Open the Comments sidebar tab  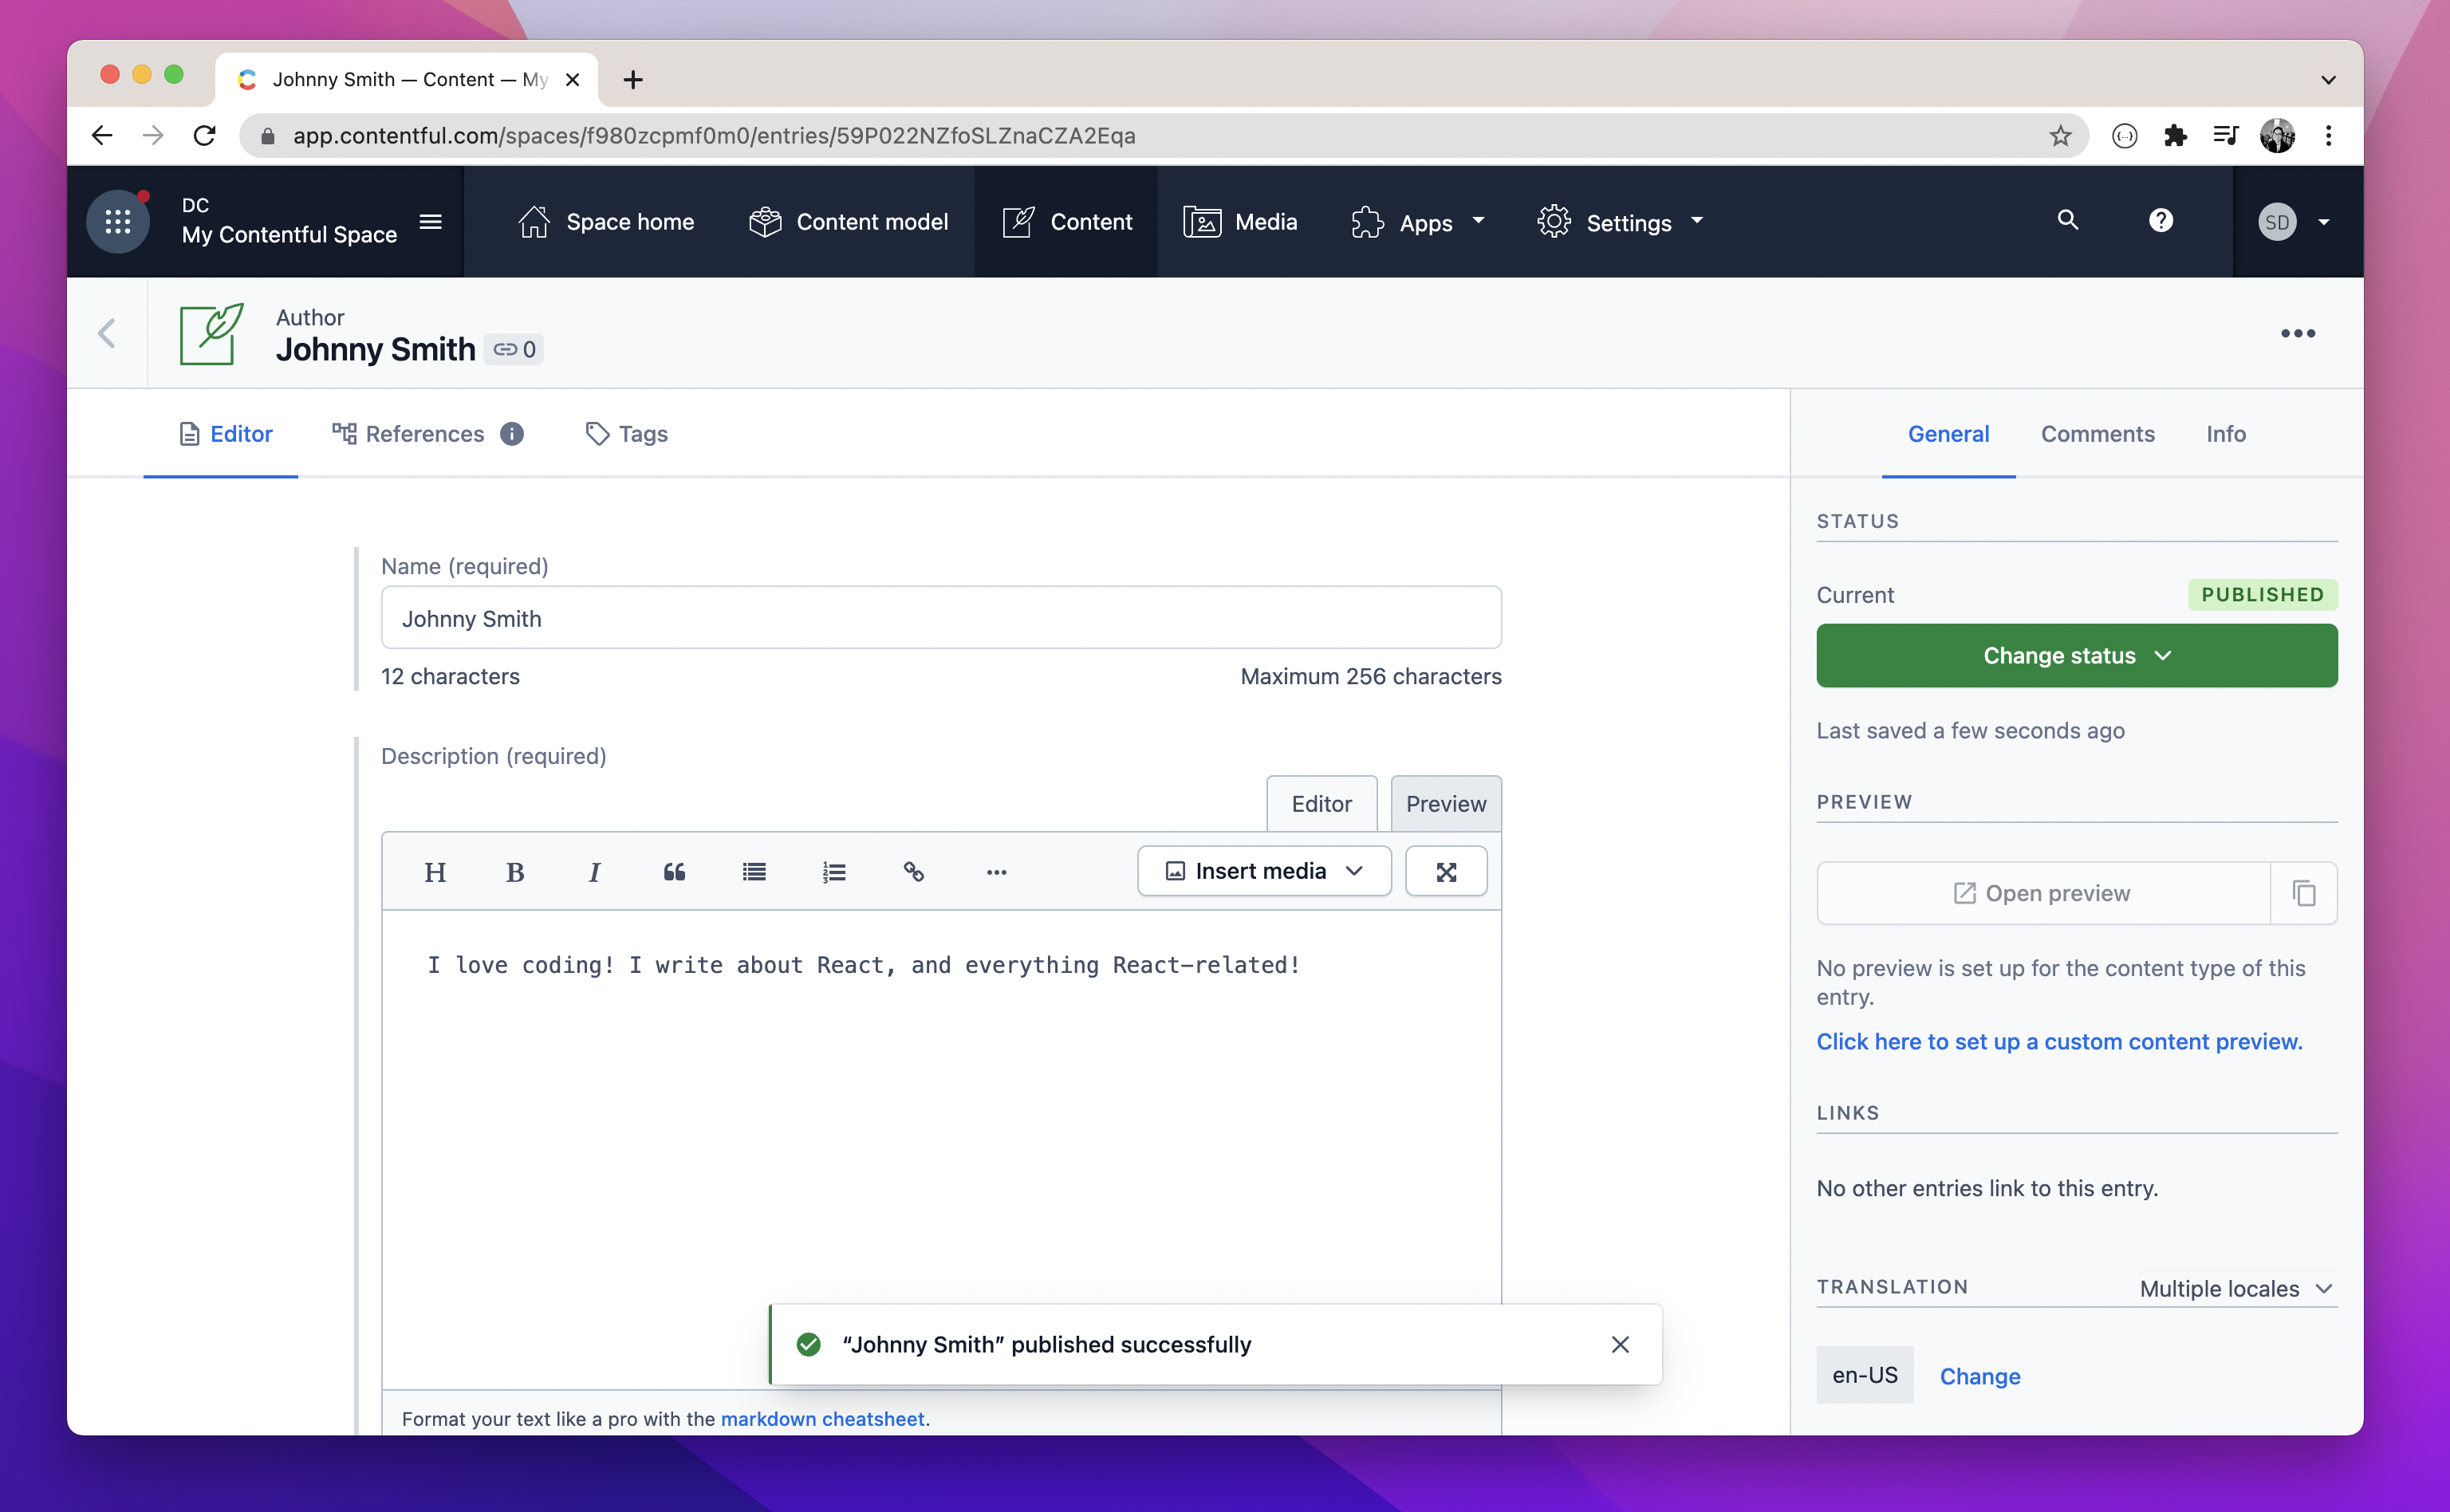click(2097, 433)
